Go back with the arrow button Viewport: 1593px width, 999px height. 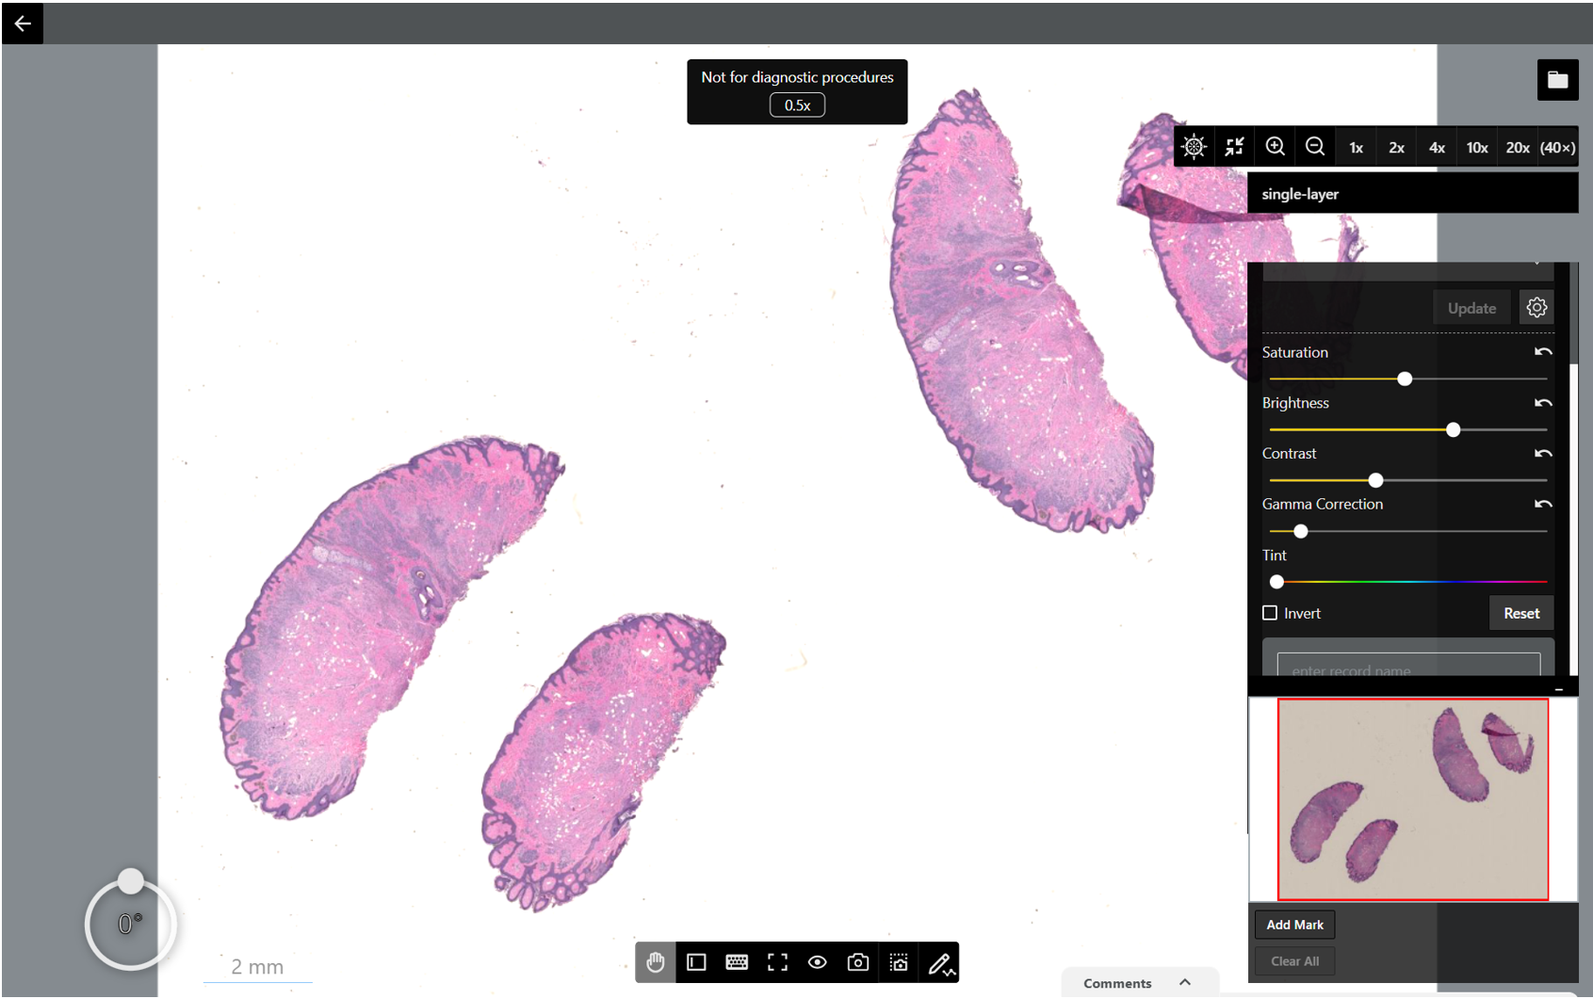[23, 23]
